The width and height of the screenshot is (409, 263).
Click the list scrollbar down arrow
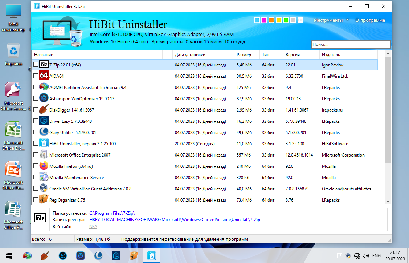pyautogui.click(x=388, y=201)
